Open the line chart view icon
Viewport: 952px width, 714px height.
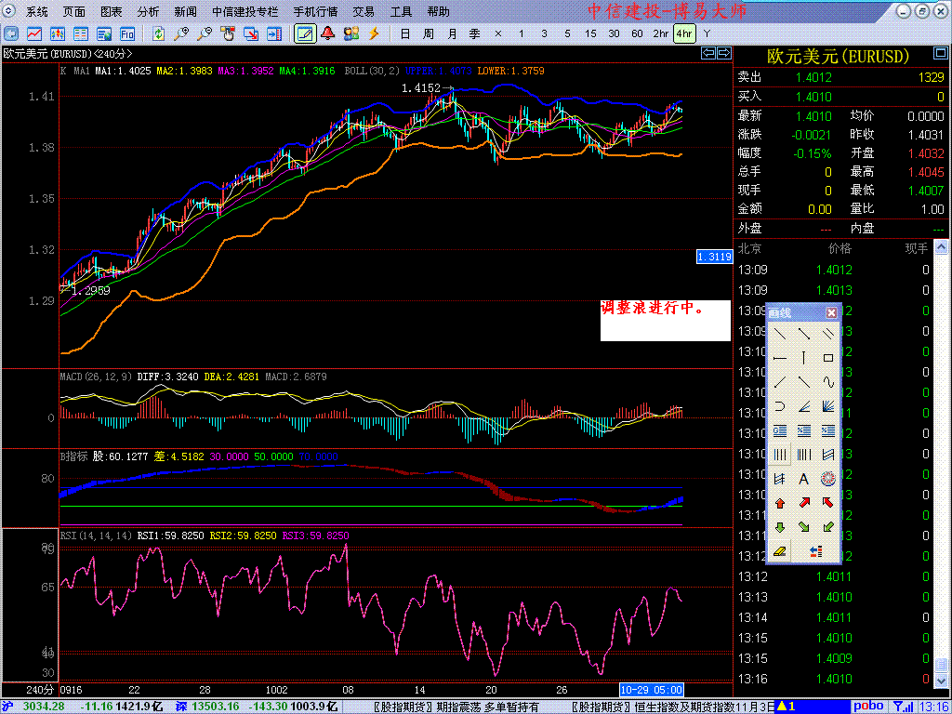tap(34, 33)
